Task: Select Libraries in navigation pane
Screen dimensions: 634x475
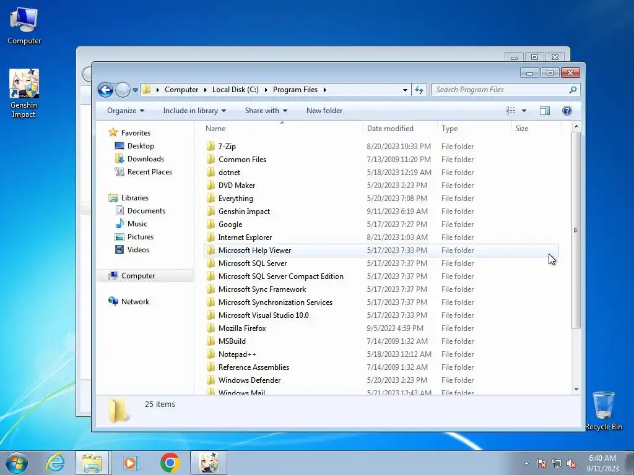Action: click(x=129, y=197)
